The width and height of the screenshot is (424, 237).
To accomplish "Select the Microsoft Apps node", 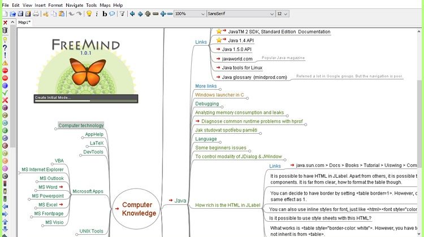I will pyautogui.click(x=88, y=191).
